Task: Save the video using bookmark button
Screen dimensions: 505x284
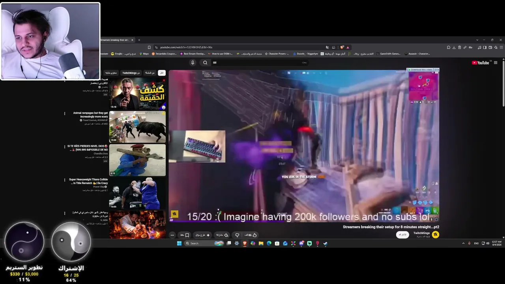Action: coord(185,235)
